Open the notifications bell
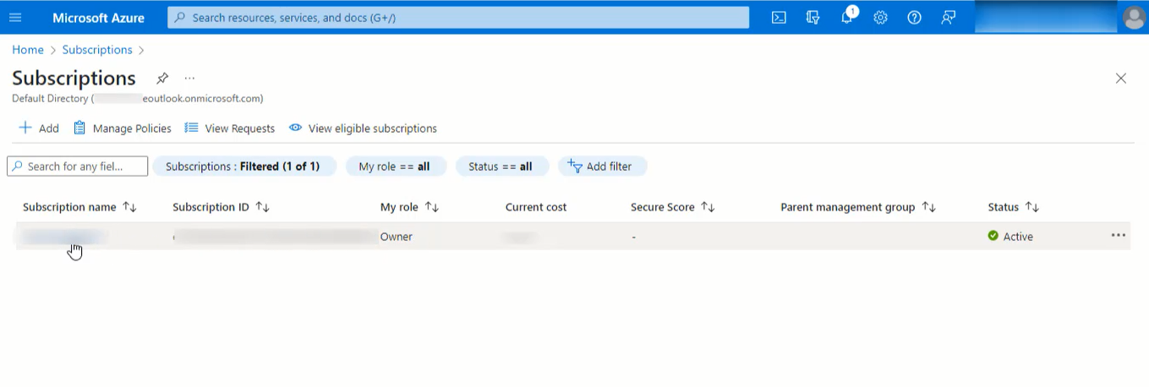The image size is (1149, 387). point(846,18)
